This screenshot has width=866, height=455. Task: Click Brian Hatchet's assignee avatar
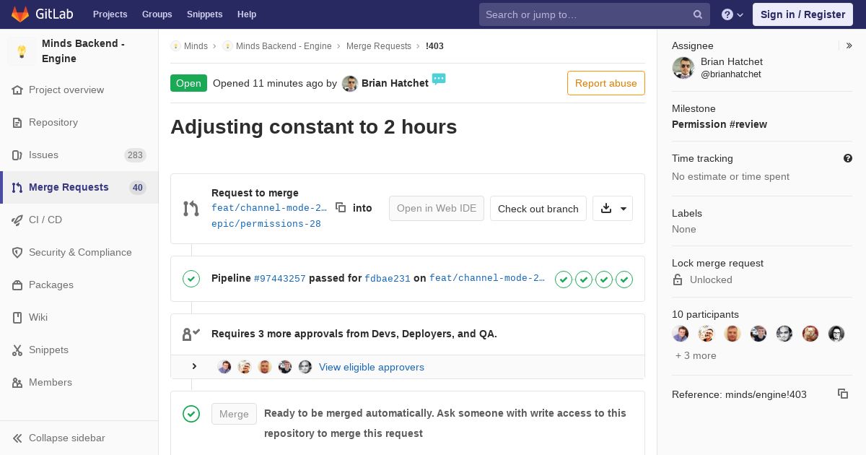683,68
